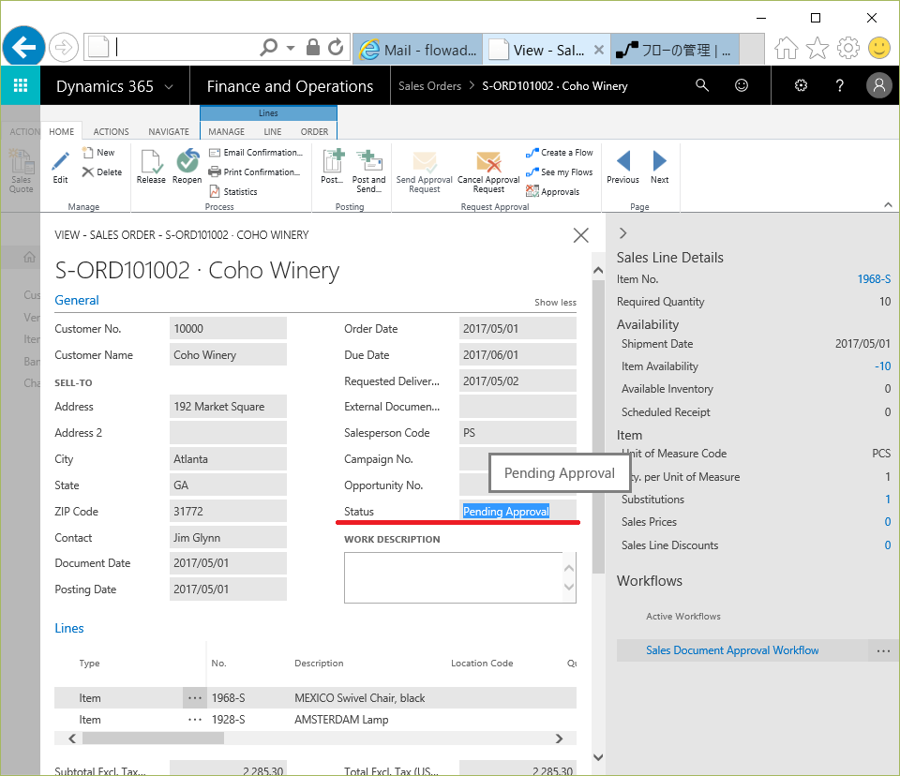Image resolution: width=900 pixels, height=776 pixels.
Task: Open row options for 1928-S line
Action: (195, 720)
